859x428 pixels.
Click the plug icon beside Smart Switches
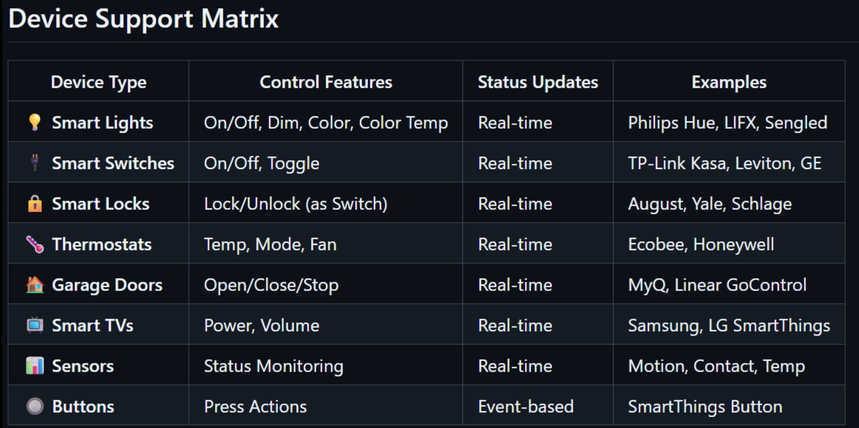34,163
